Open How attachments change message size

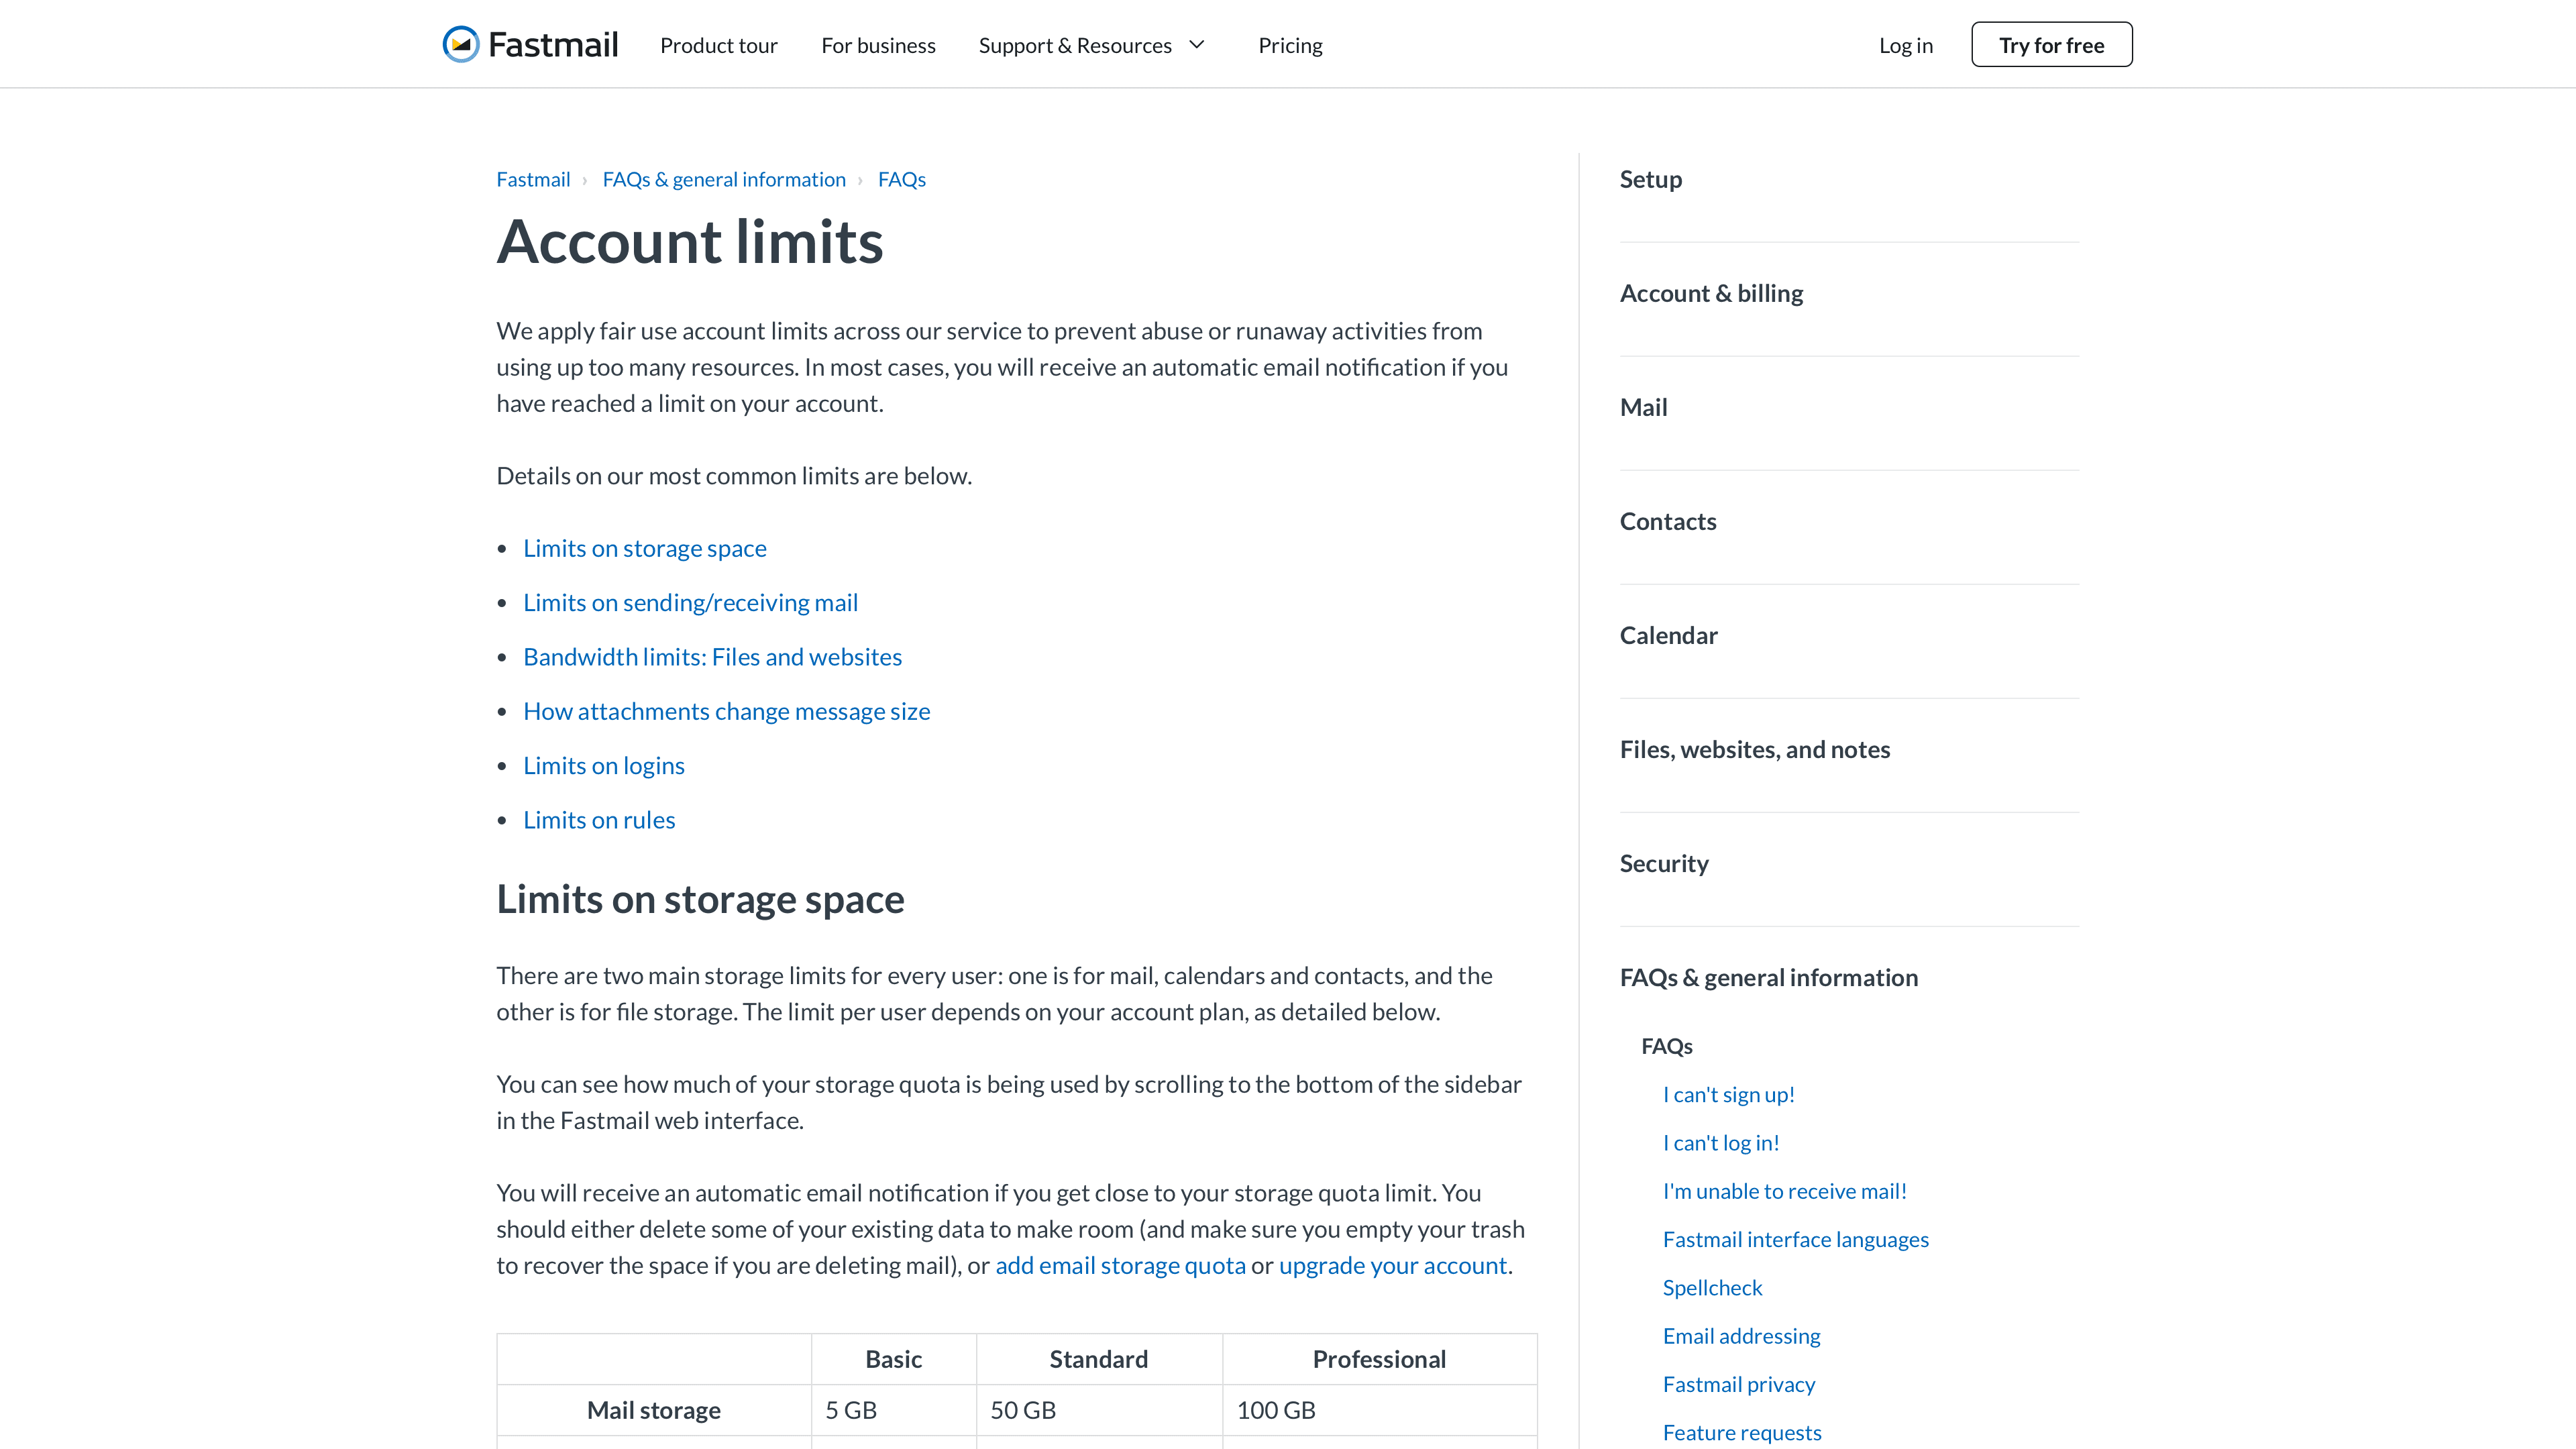pyautogui.click(x=726, y=710)
